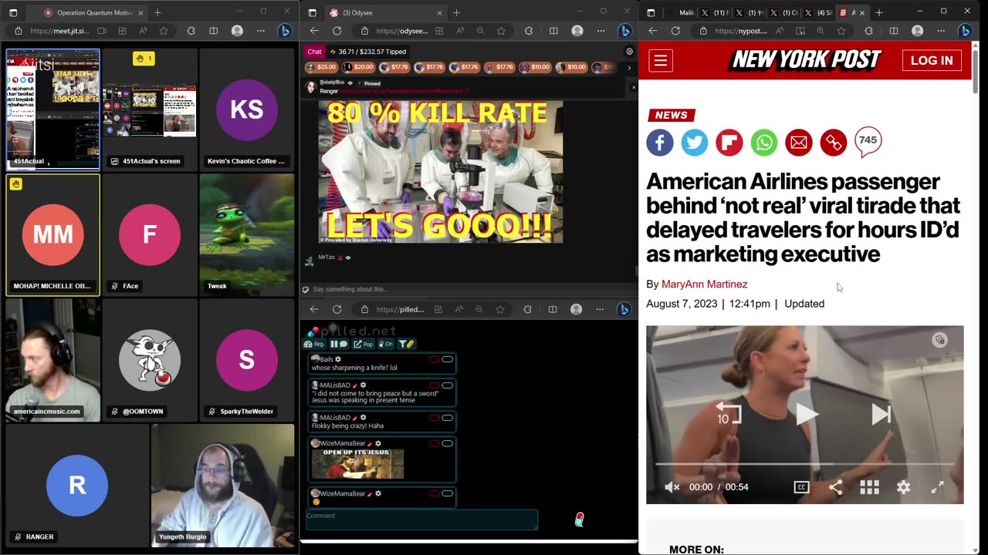Viewport: 988px width, 555px height.
Task: Email the NY Post article
Action: point(799,143)
